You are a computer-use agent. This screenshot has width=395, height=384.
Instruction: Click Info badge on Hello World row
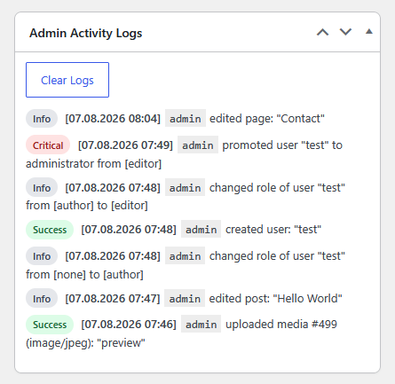click(42, 299)
